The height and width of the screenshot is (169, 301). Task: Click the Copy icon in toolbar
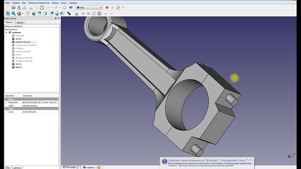(x=36, y=7)
